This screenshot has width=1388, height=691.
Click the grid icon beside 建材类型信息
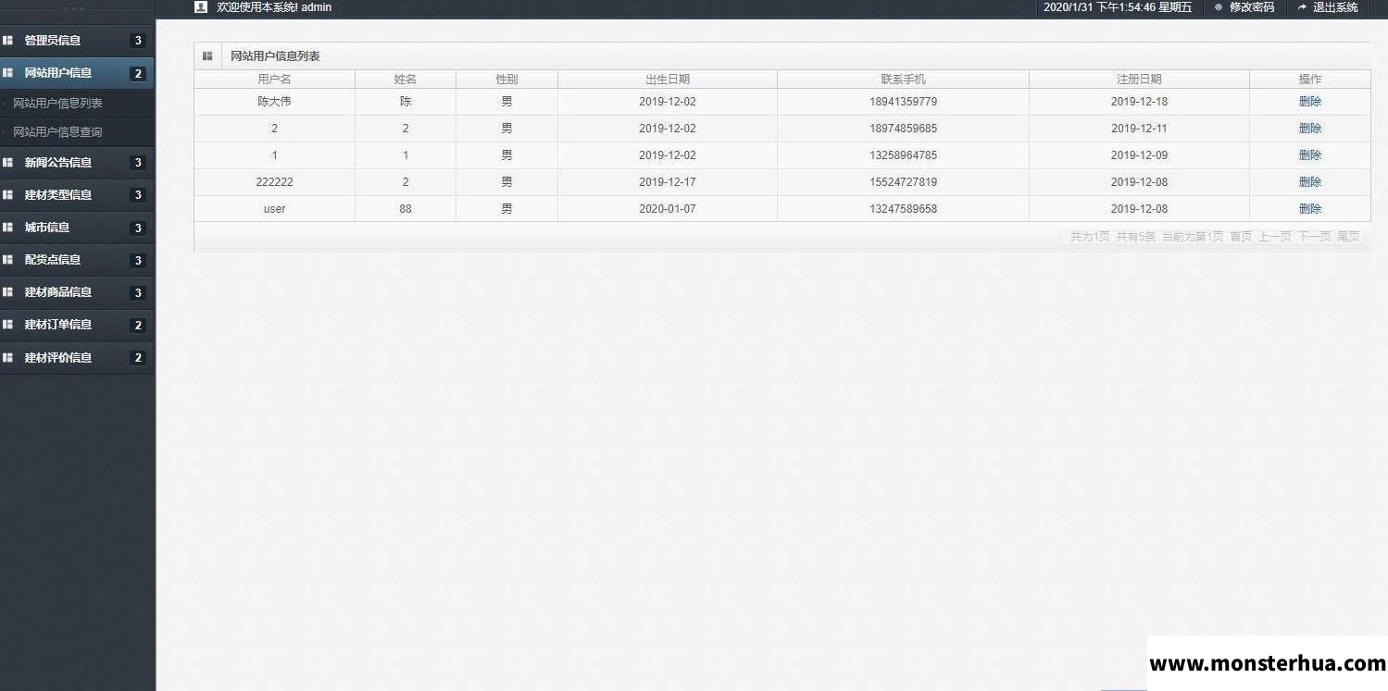coord(8,195)
